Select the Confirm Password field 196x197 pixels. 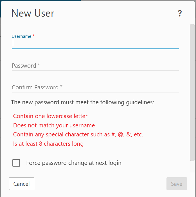point(95,87)
